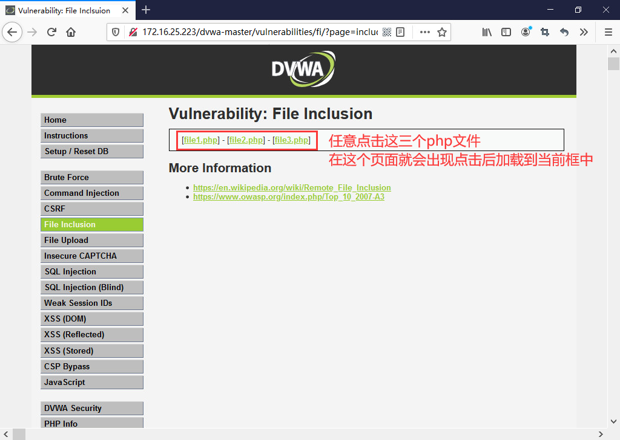Click the undo arrow toolbar icon

[564, 32]
